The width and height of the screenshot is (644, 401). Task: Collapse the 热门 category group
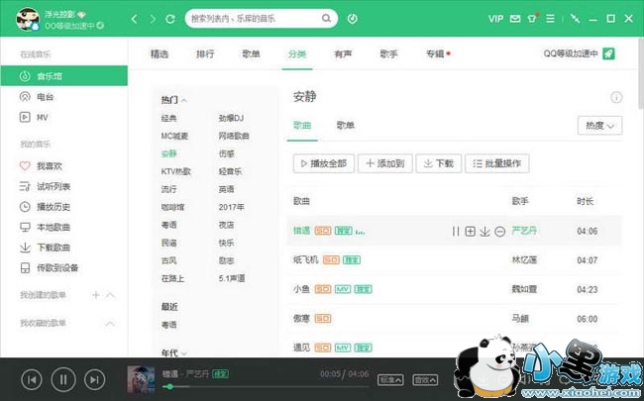tap(184, 100)
